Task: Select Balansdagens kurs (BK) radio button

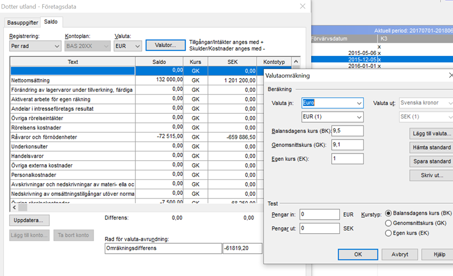Action: click(388, 214)
